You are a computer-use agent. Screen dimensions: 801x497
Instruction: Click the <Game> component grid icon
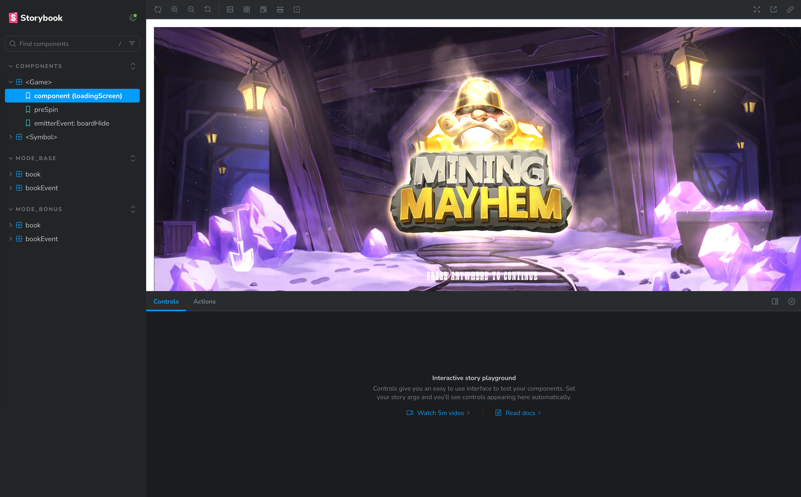(x=19, y=82)
